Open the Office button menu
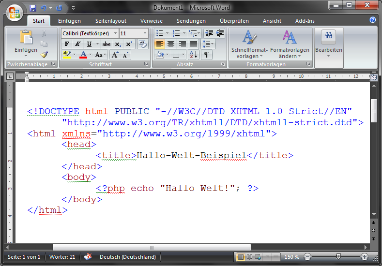 click(x=15, y=13)
